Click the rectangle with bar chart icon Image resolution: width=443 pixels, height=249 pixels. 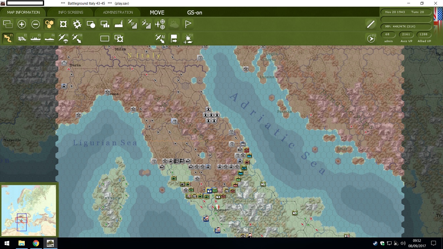pos(105,24)
